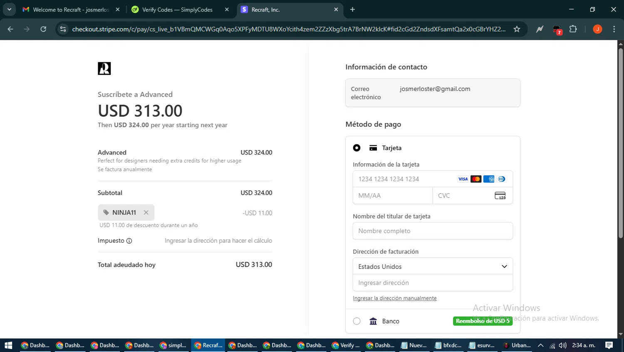Click the 2:34 a. m. clock
Viewport: 624px width, 352px height.
[x=584, y=345]
